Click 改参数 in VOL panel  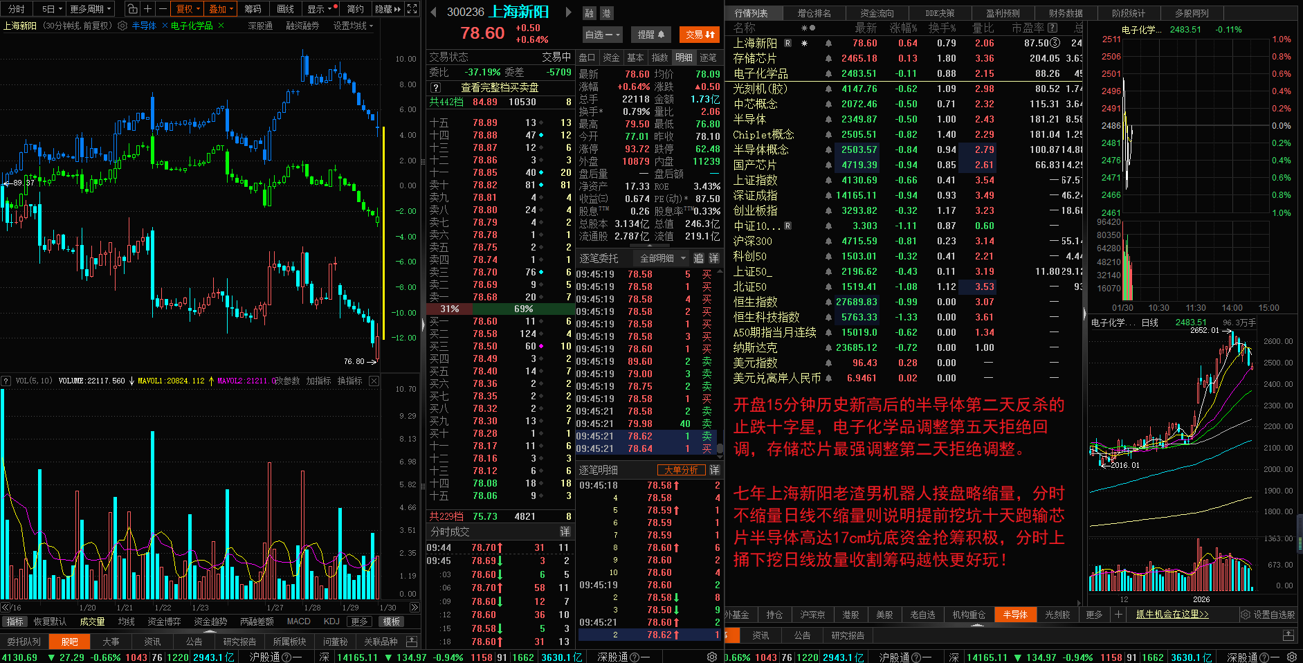point(287,381)
